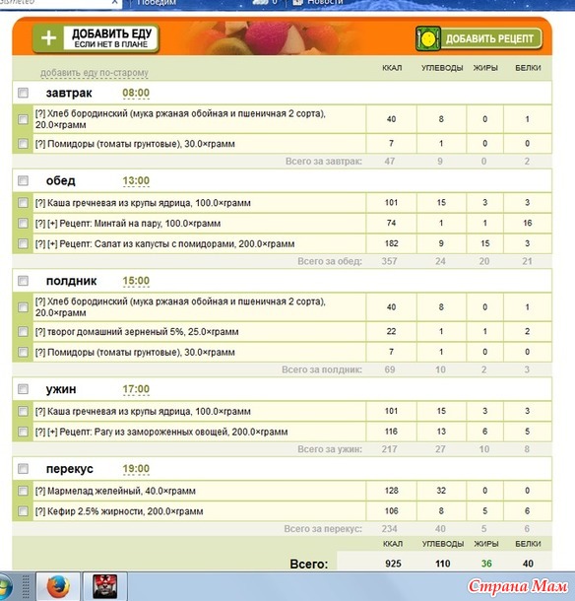Open the добавить еду по-старому link

pos(95,73)
